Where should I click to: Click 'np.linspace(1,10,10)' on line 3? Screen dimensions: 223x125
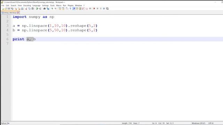point(45,26)
